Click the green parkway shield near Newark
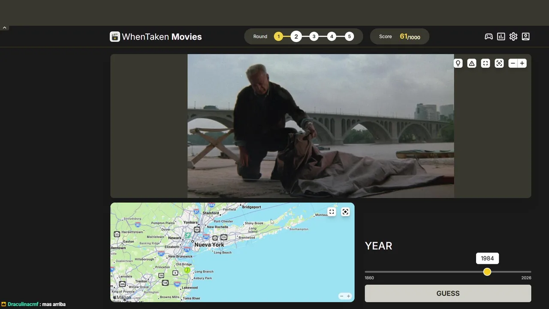The width and height of the screenshot is (549, 309). [188, 235]
